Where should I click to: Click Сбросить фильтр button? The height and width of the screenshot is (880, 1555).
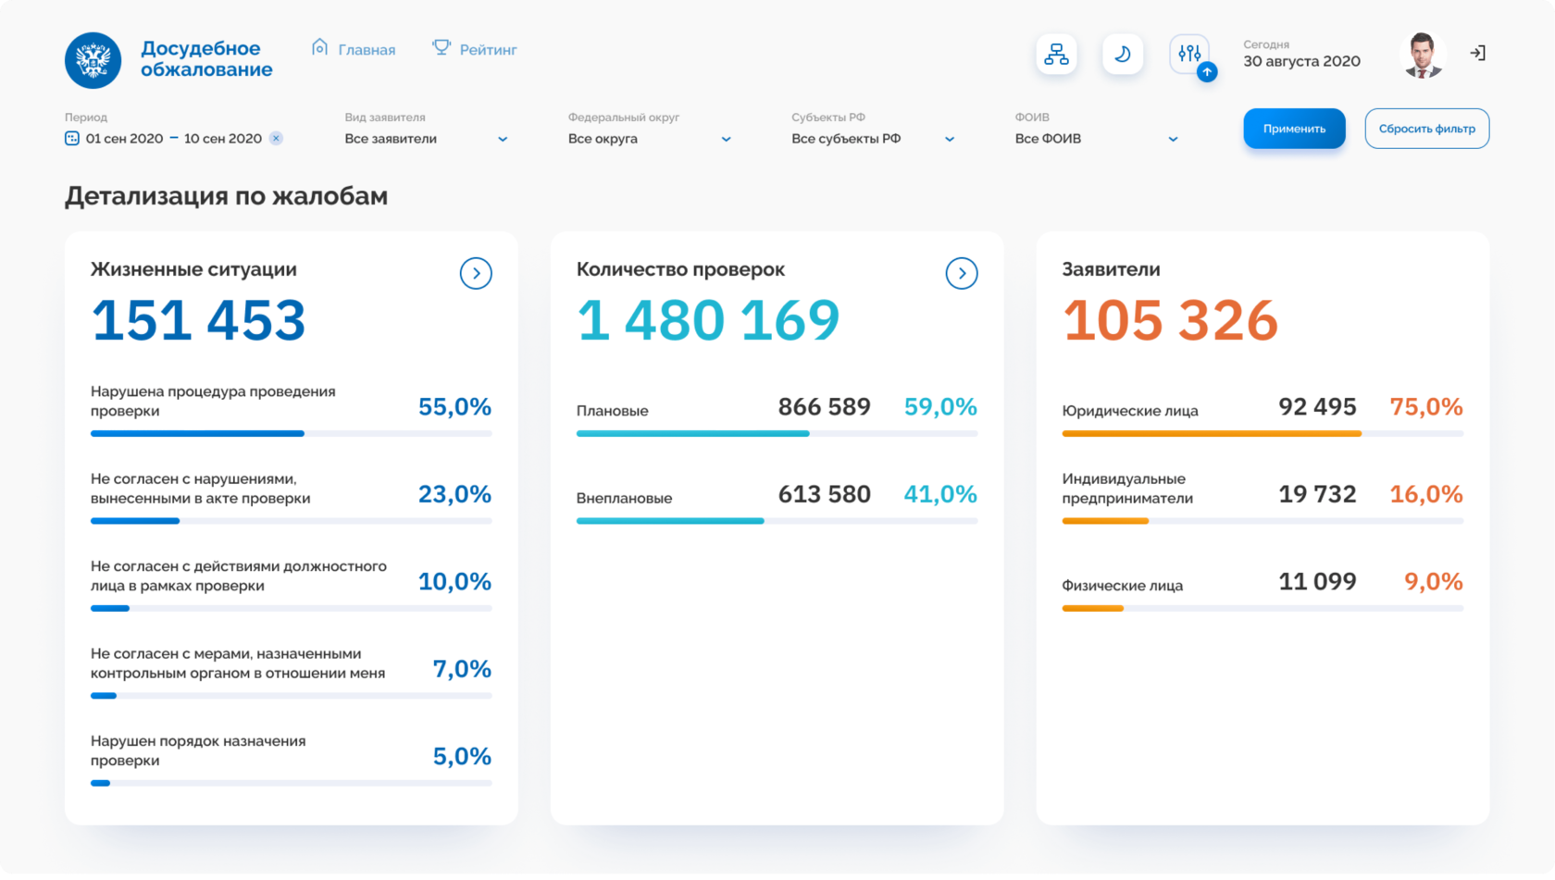[1426, 129]
